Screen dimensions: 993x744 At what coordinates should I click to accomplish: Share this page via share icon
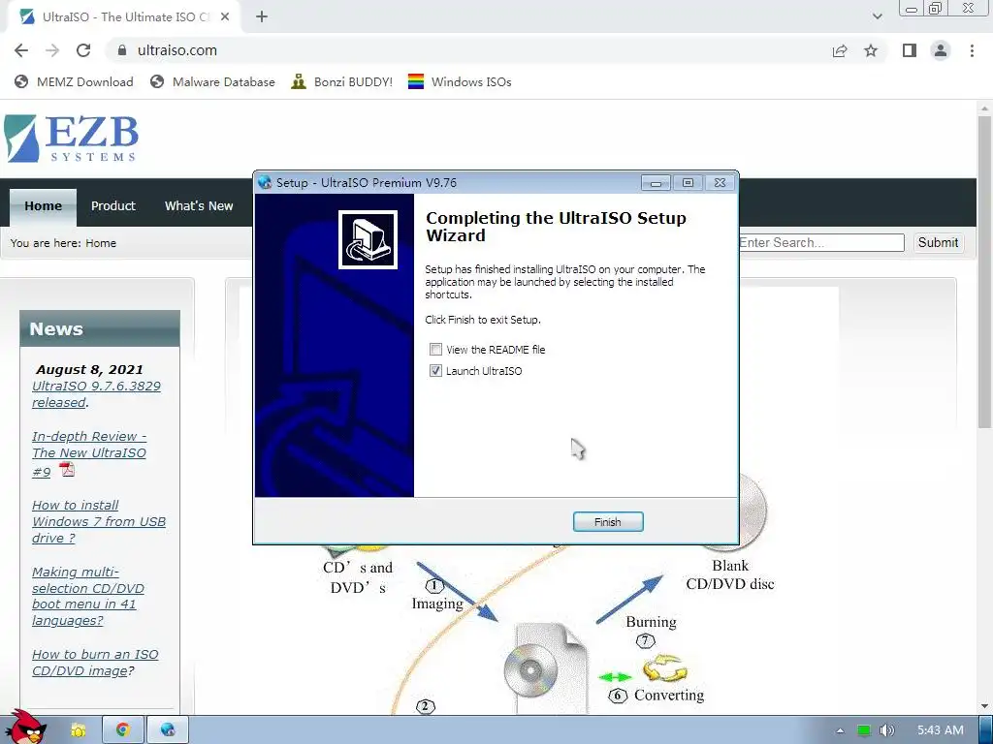click(840, 50)
